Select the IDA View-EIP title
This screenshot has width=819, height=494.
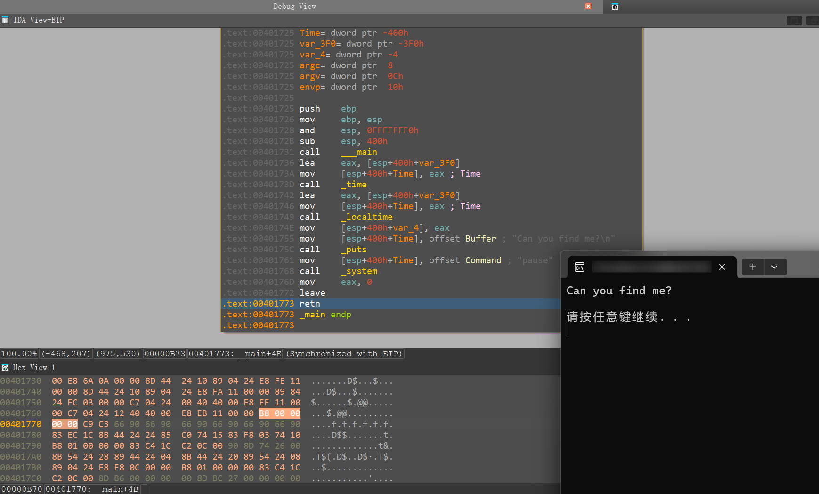(39, 20)
